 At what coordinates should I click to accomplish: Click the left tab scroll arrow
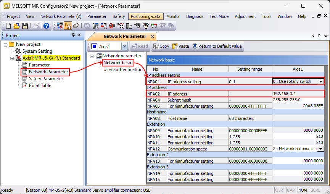click(313, 36)
